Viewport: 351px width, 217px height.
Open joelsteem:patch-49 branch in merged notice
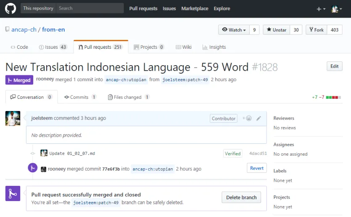[x=96, y=203]
